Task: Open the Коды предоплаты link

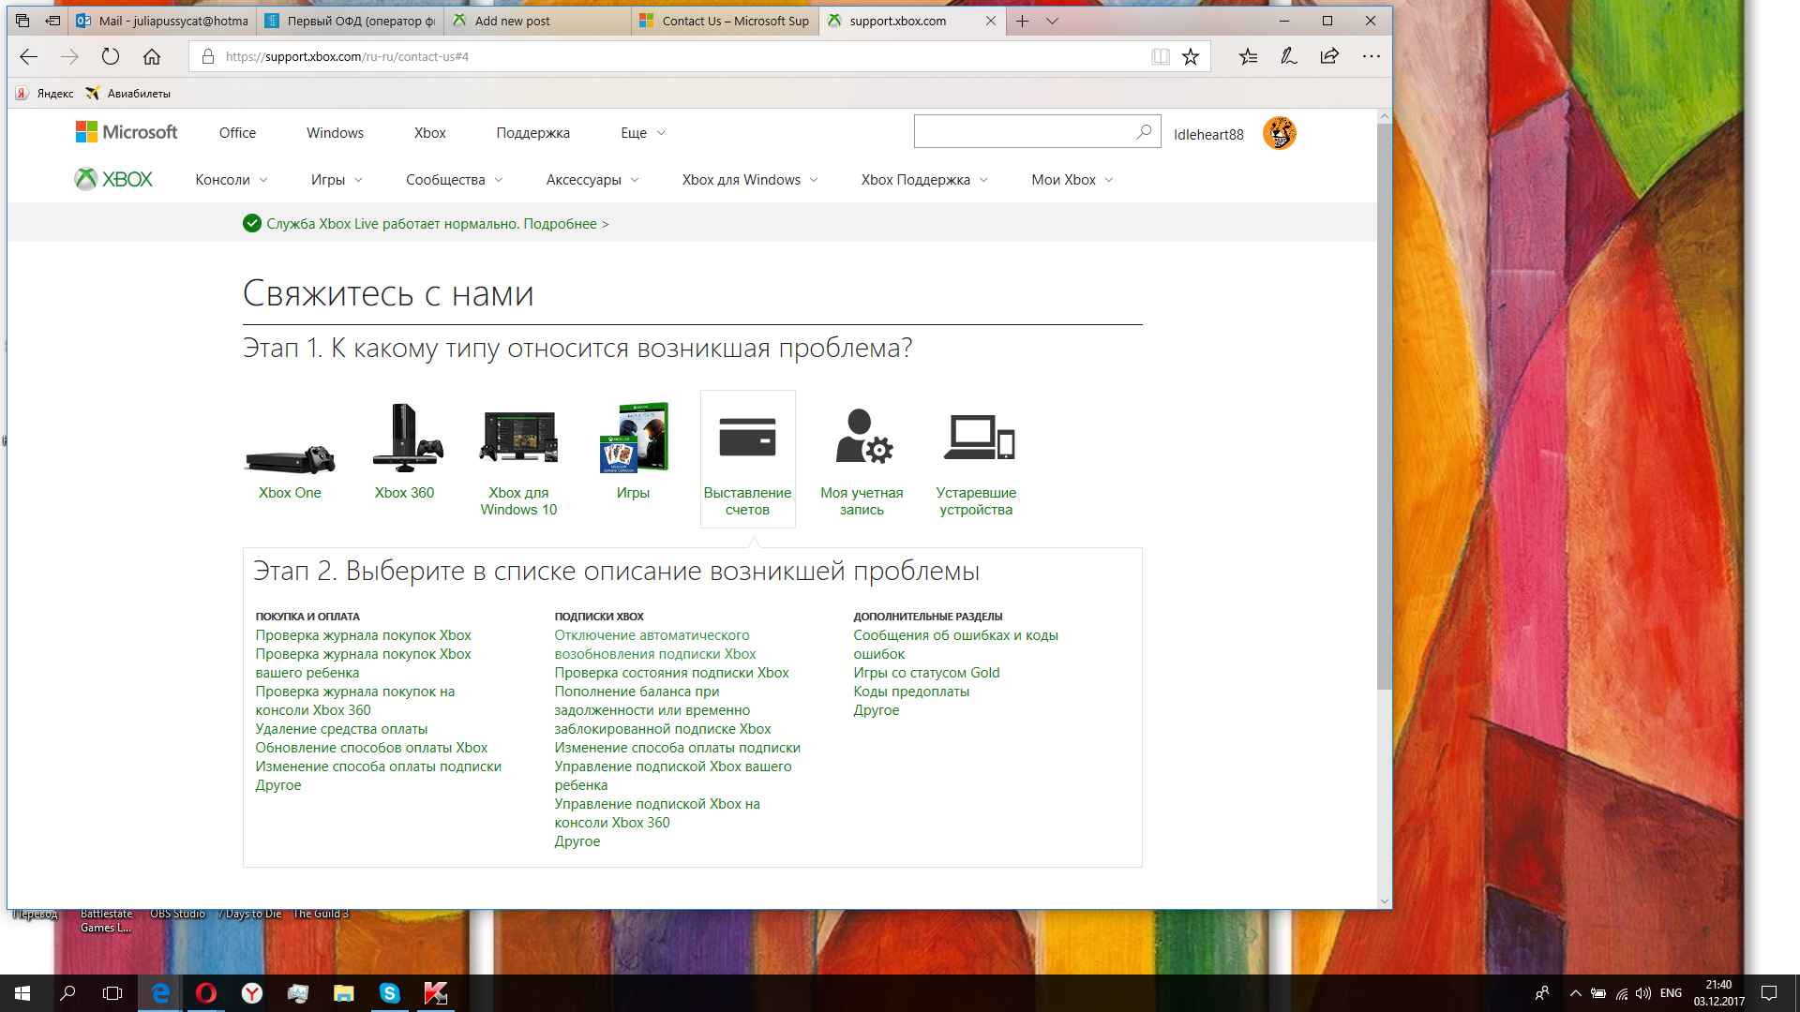Action: click(911, 692)
